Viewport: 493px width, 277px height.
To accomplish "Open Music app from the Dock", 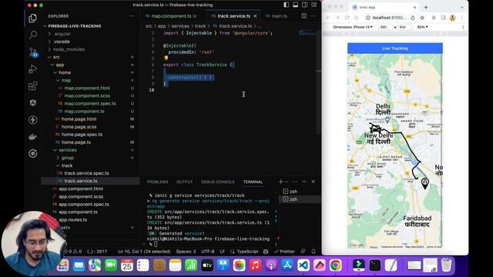I will click(x=255, y=265).
